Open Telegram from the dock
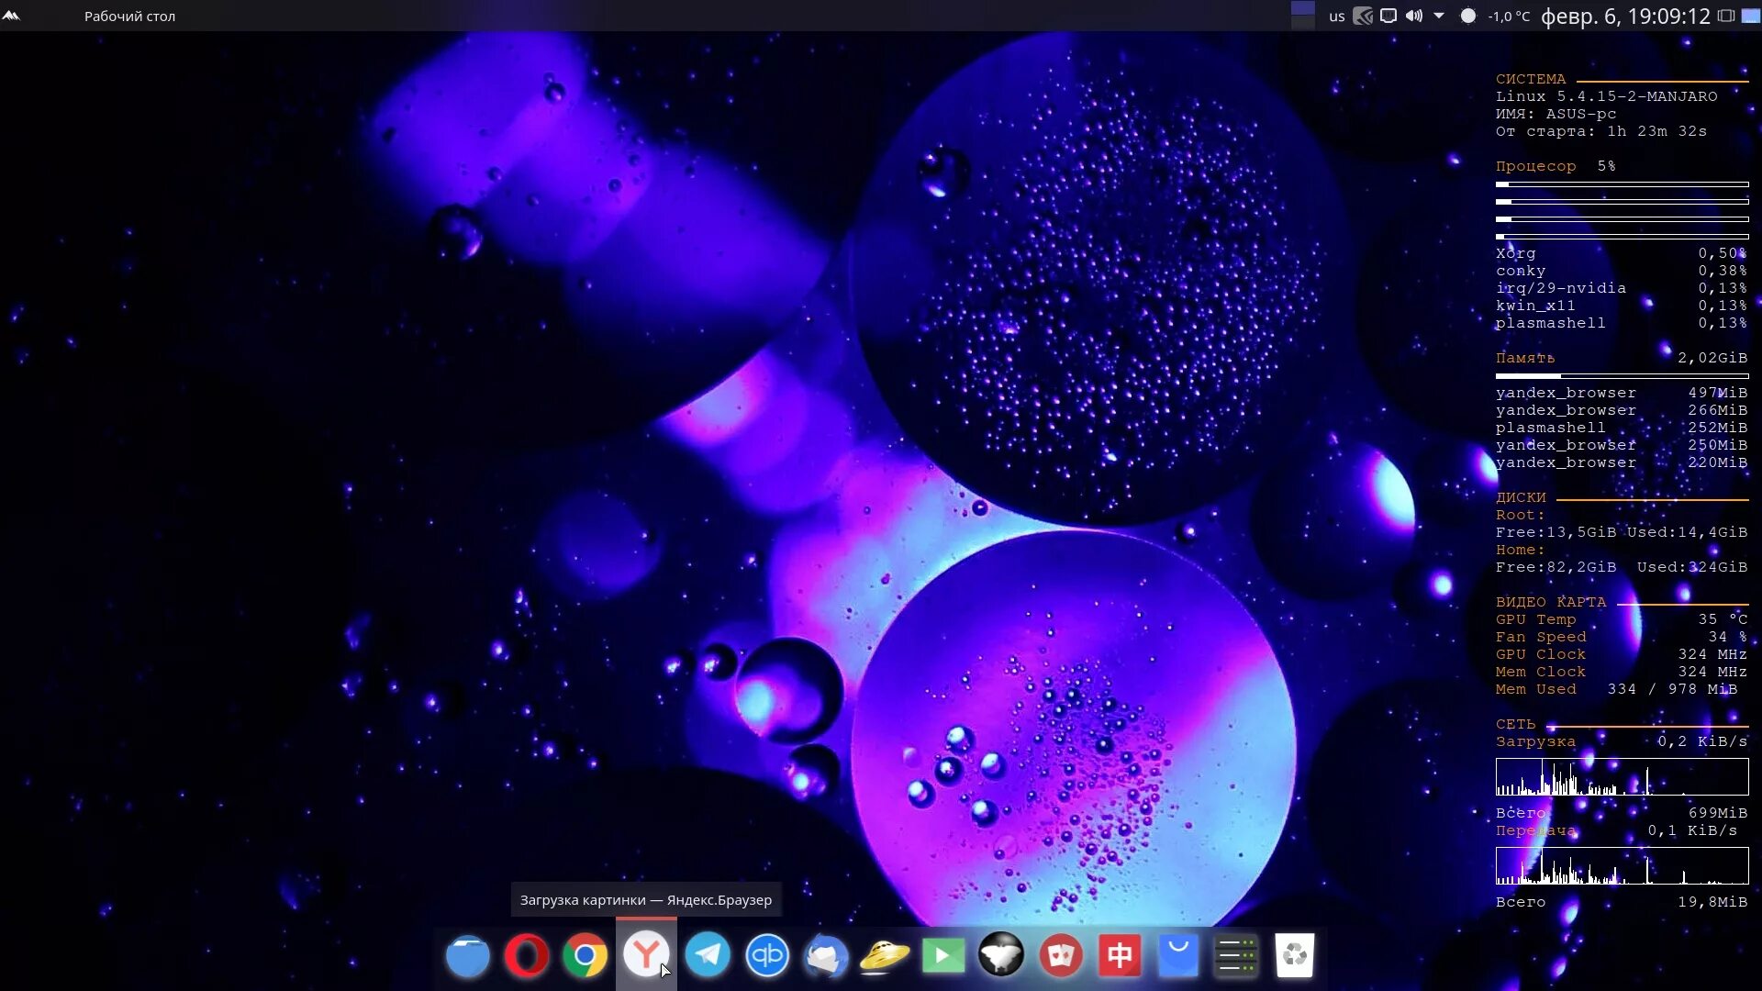Viewport: 1762px width, 991px height. point(708,956)
